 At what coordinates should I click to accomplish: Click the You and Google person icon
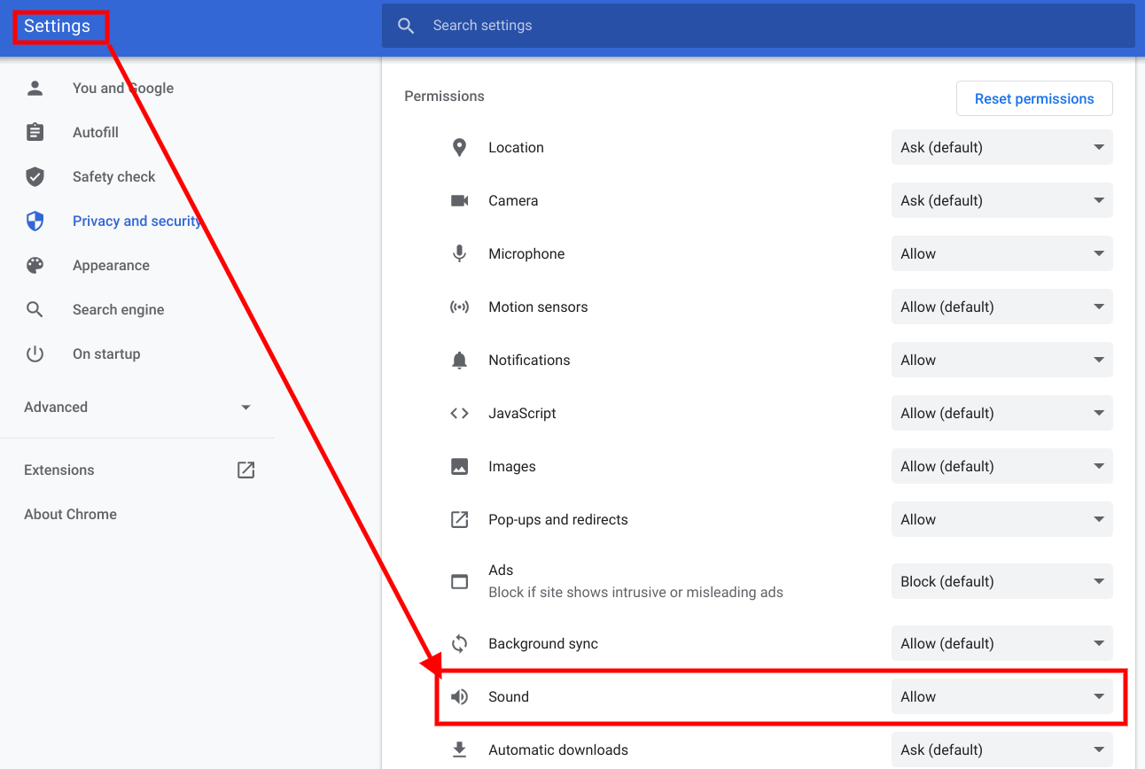[35, 88]
